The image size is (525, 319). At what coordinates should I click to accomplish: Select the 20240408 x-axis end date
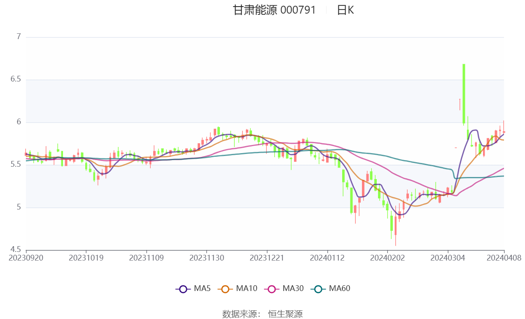[x=504, y=258]
